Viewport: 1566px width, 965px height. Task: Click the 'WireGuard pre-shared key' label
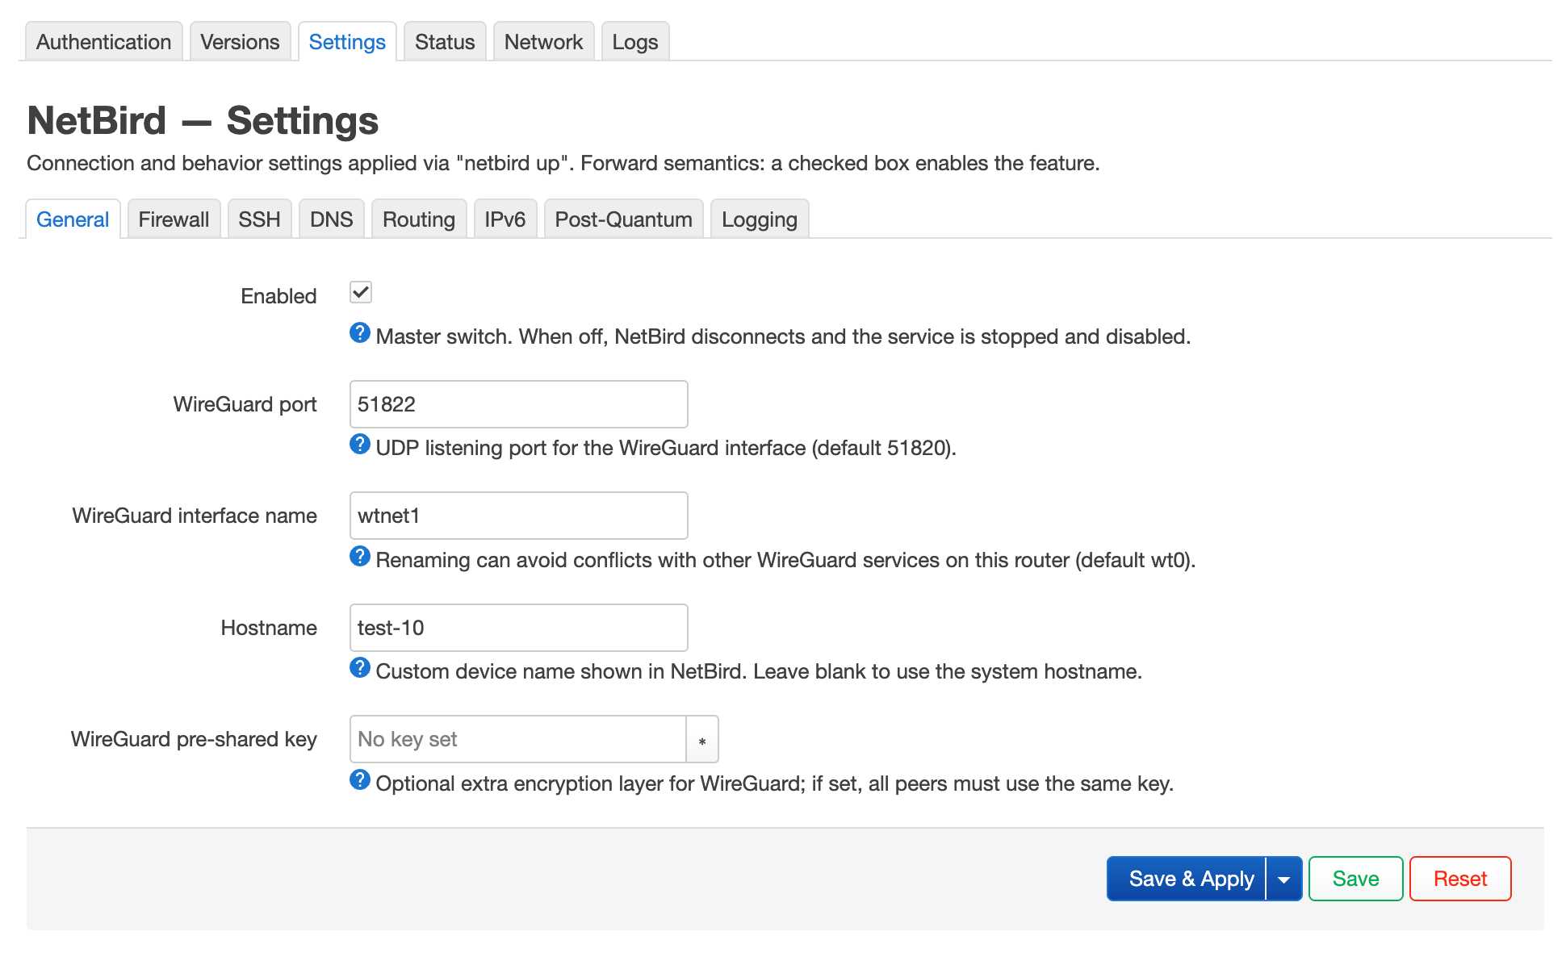click(x=194, y=739)
